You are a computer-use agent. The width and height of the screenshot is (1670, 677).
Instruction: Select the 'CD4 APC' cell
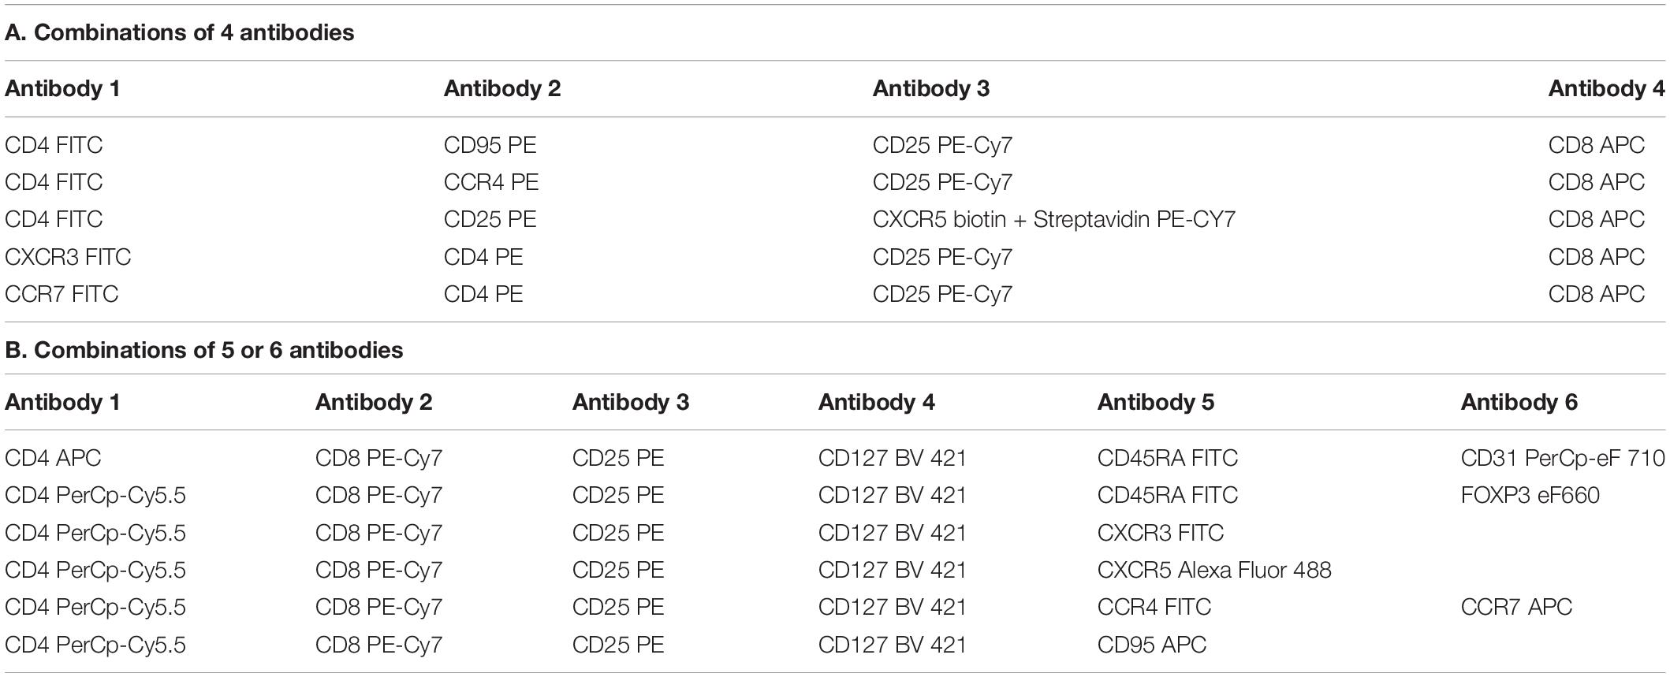click(53, 458)
